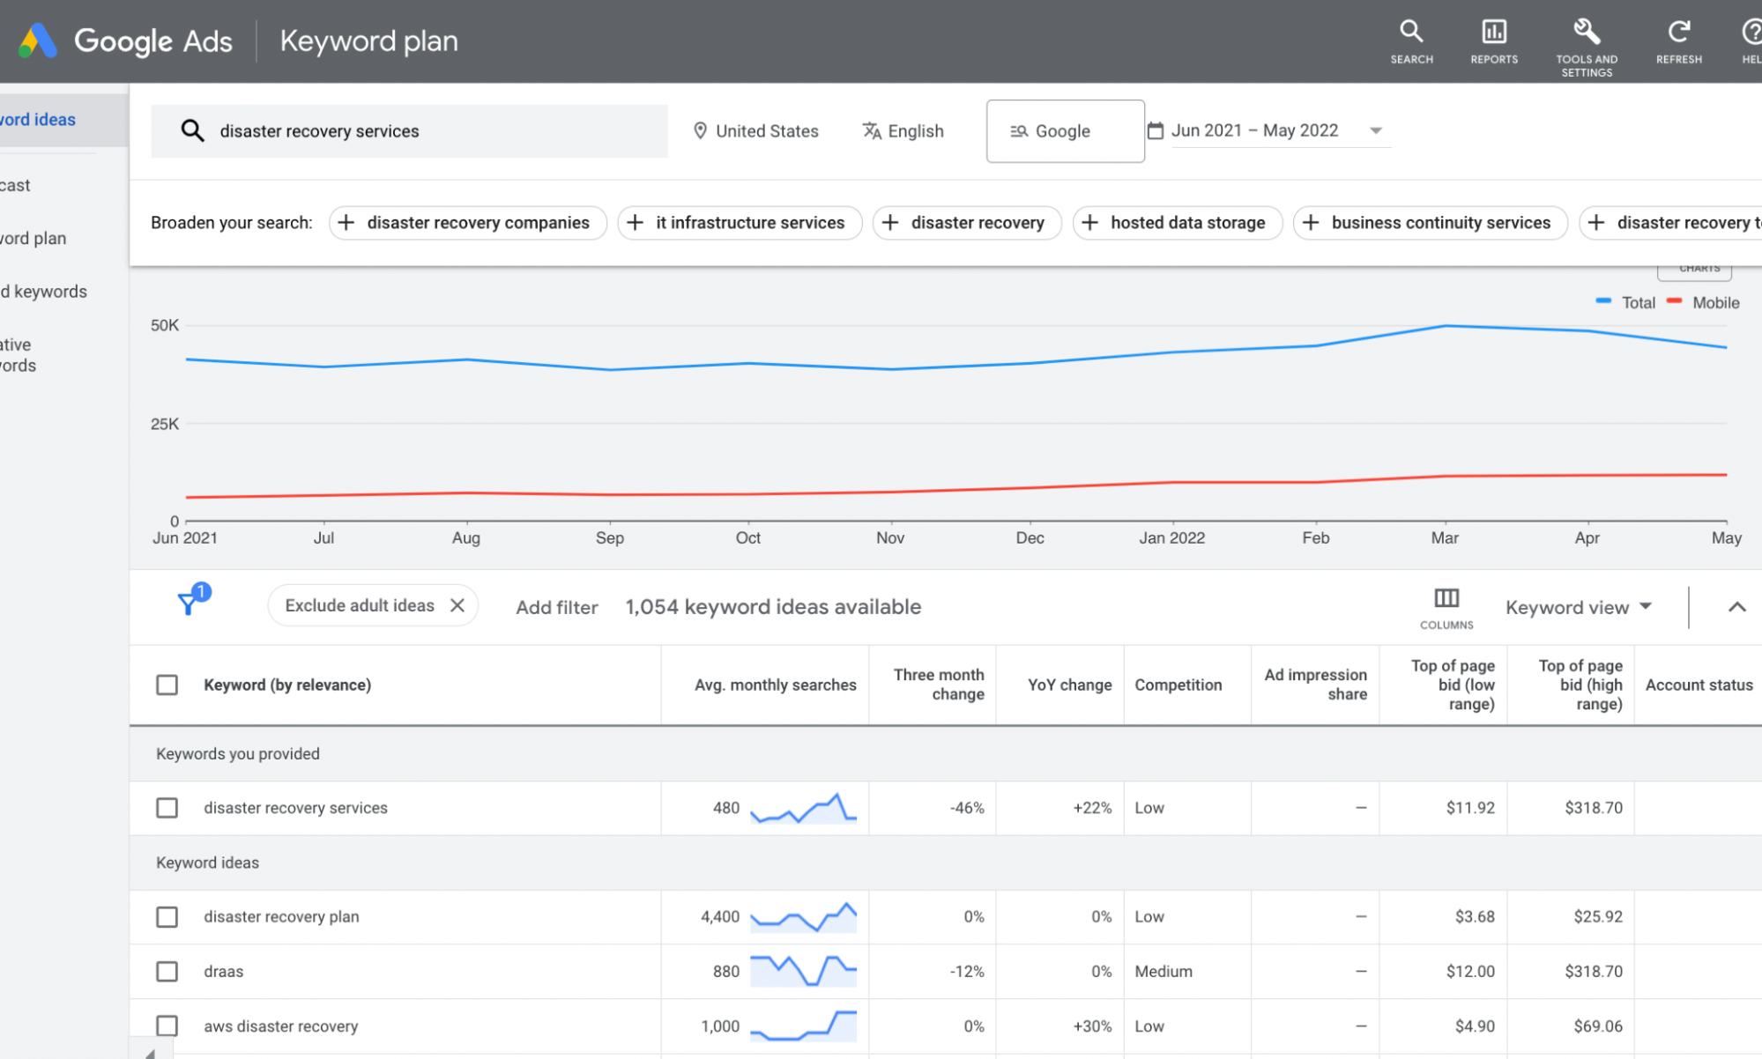Screen dimensions: 1762x1059
Task: Click the Search magnifier icon in header
Action: point(1411,33)
